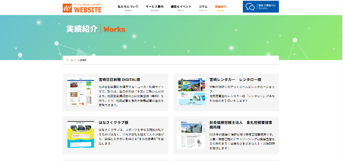
Task: Click the 宮崎日日新聞 DIGITAL description text
Action: pyautogui.click(x=131, y=96)
